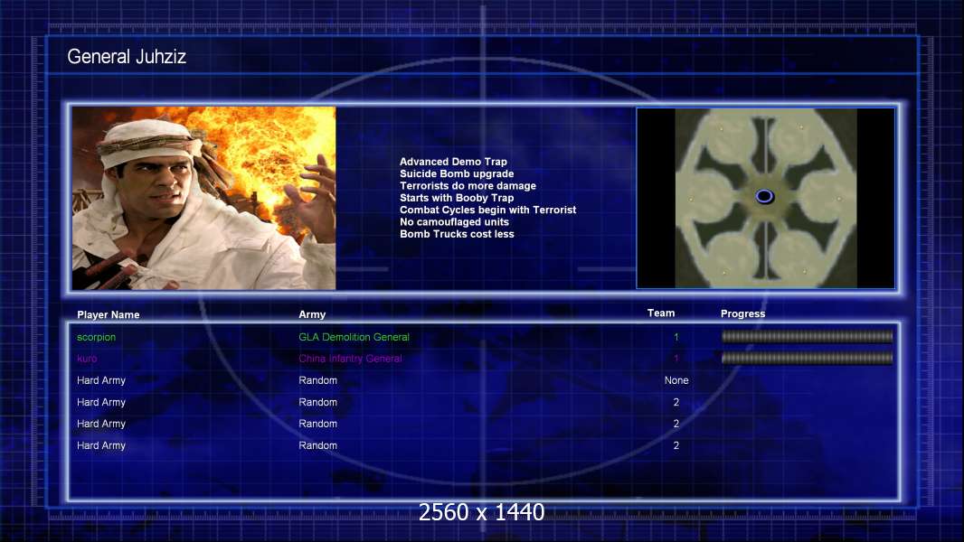Viewport: 964px width, 542px height.
Task: Click the Army column header
Action: click(312, 315)
